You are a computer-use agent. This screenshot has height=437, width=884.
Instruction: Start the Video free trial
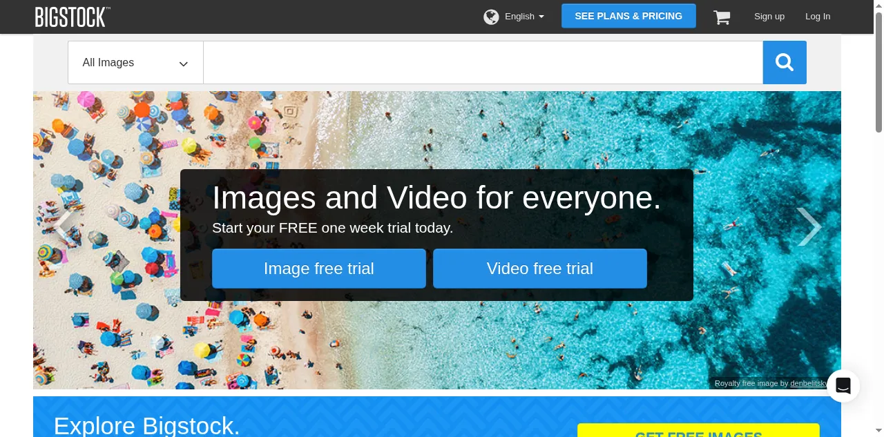pos(540,269)
